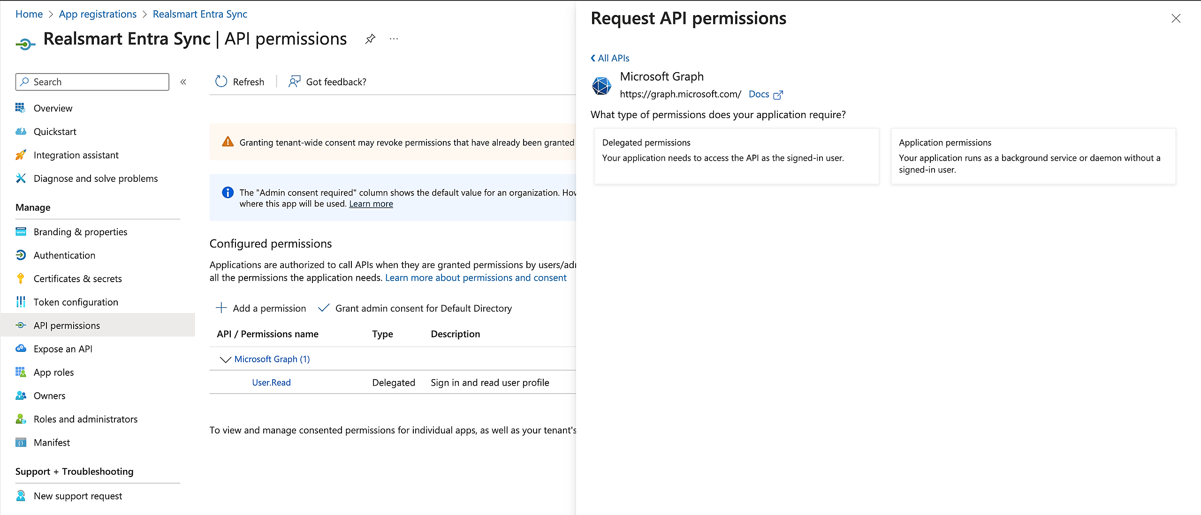Navigate to Expose an API
Viewport: 1201px width, 515px height.
click(x=63, y=349)
